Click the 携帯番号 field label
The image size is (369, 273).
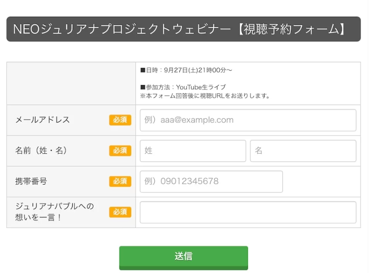pos(31,181)
